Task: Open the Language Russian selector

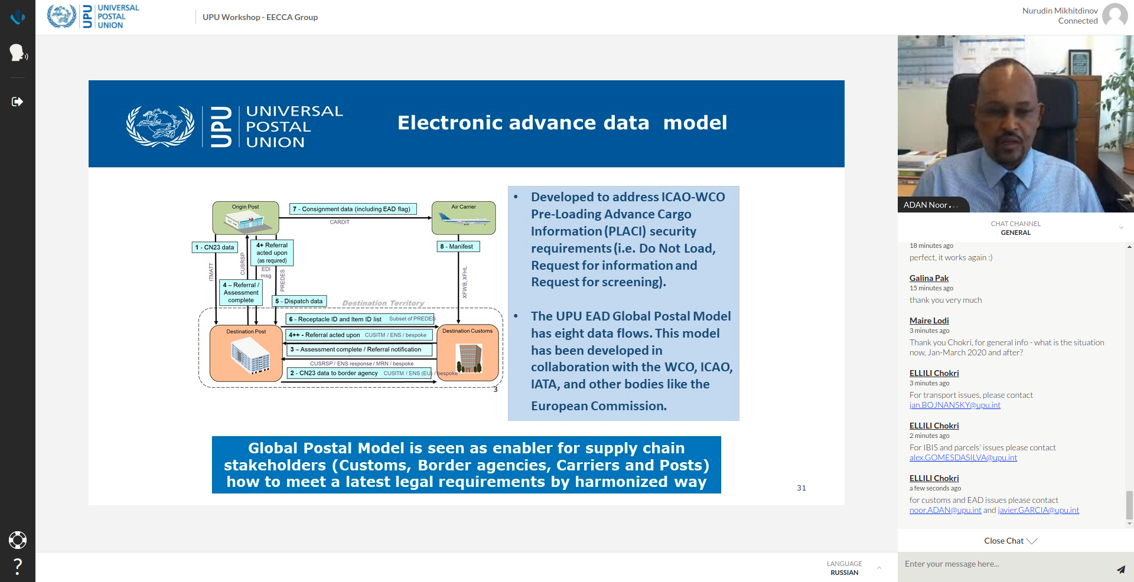Action: pos(853,568)
